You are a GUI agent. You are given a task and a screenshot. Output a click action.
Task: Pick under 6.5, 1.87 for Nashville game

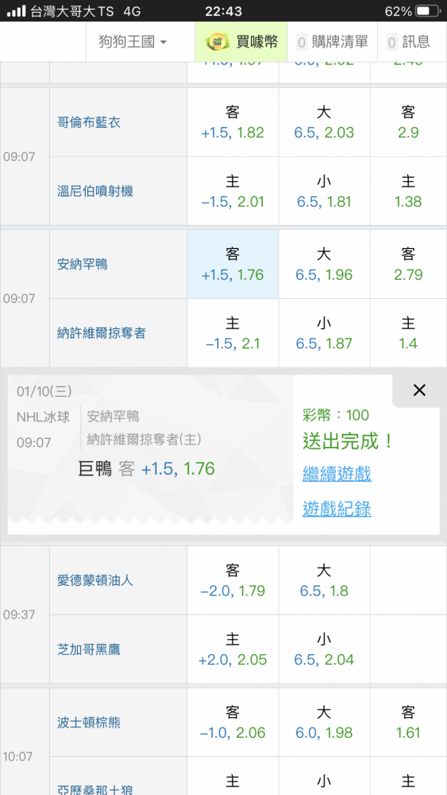[324, 333]
